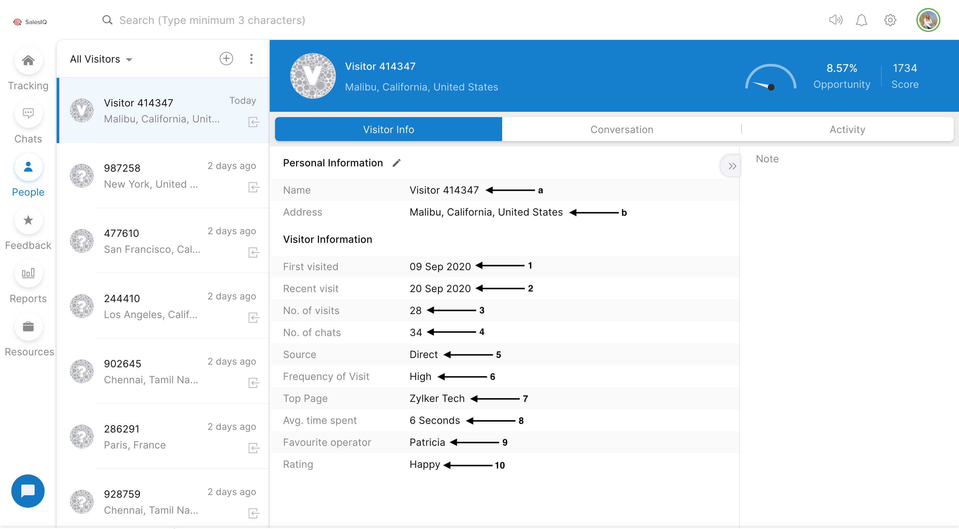This screenshot has width=959, height=529.
Task: Open the Tracking home icon
Action: [28, 61]
